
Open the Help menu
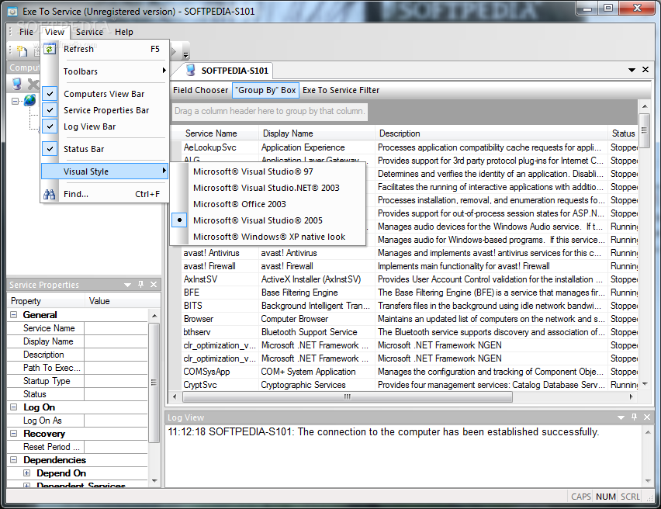click(x=124, y=32)
